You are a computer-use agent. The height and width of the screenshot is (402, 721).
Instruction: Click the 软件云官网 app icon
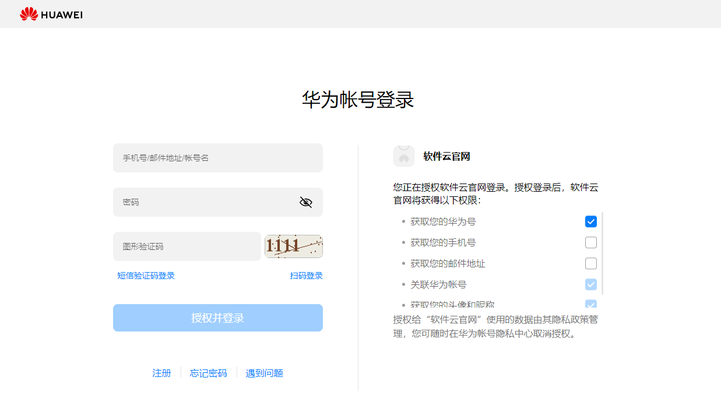click(404, 156)
